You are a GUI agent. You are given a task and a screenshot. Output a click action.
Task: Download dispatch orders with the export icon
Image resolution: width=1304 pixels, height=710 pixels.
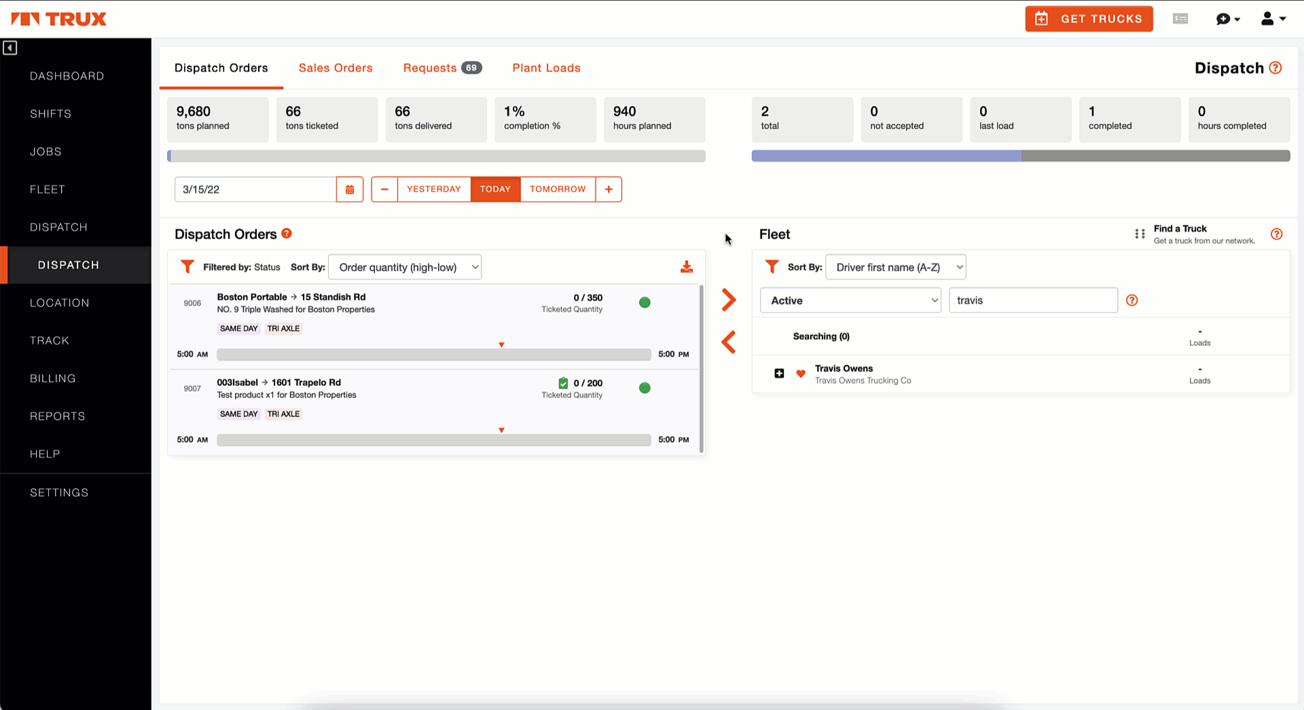coord(687,267)
